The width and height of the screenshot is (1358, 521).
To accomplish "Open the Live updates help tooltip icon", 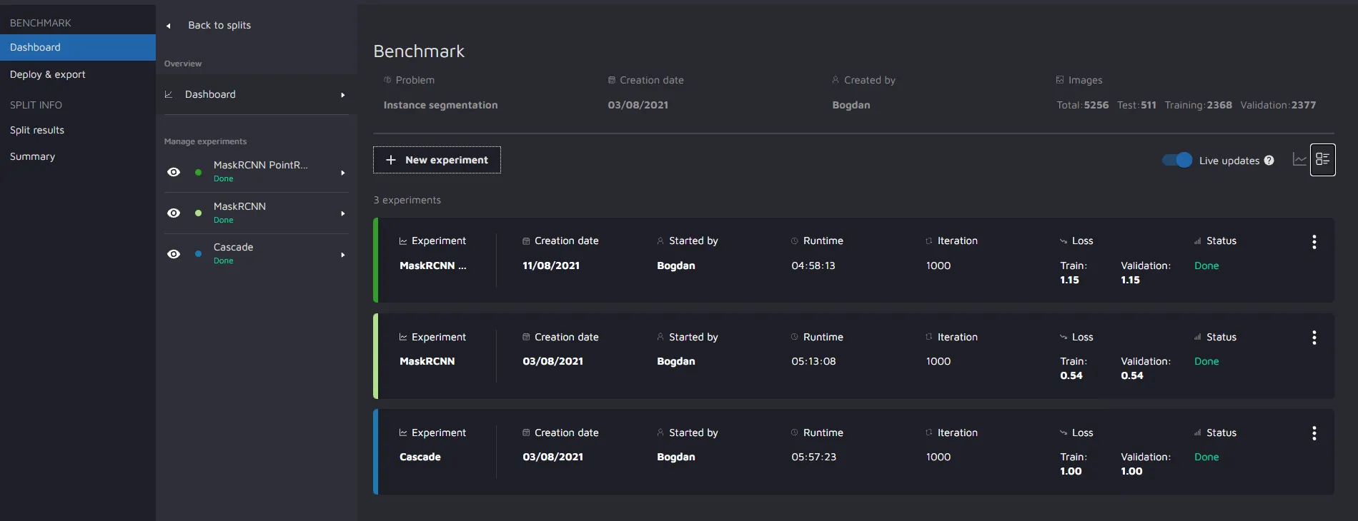I will pos(1269,161).
